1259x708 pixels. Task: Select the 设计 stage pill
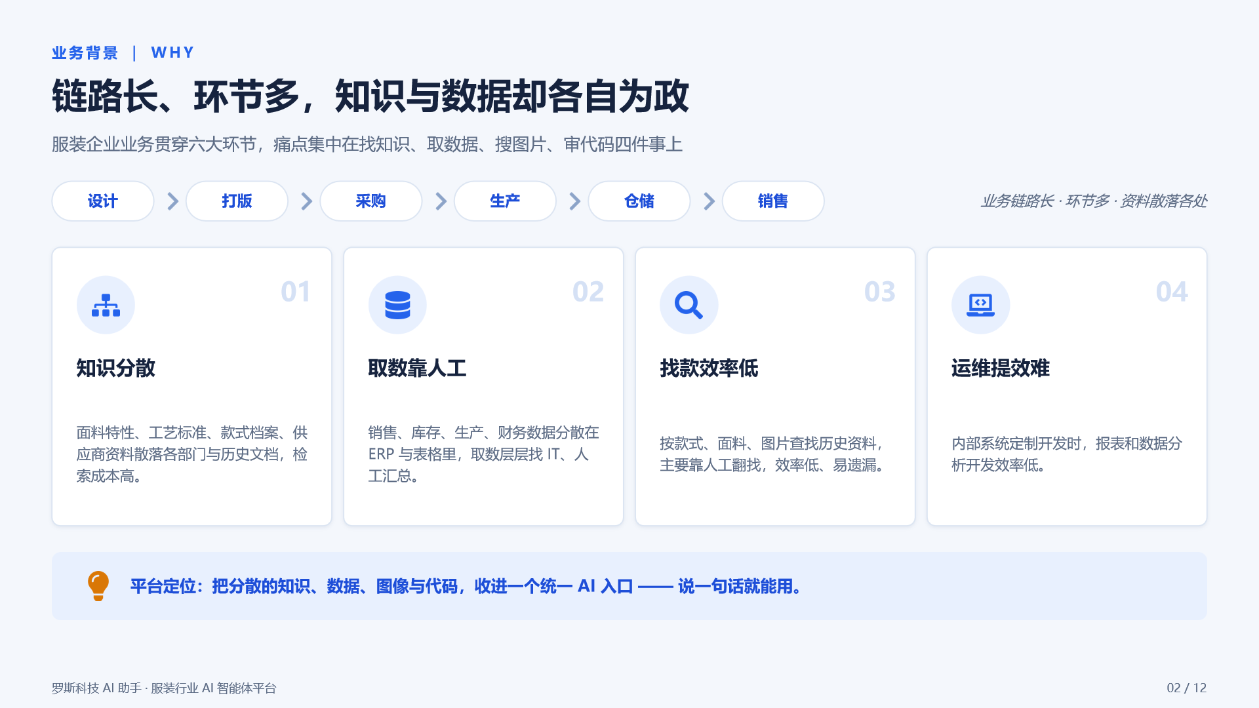coord(103,201)
